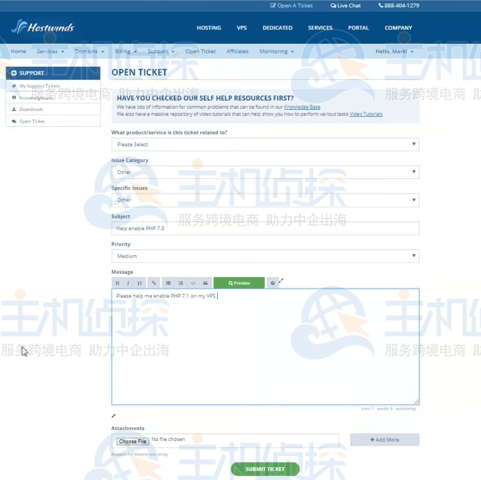Viewport: 481px width, 480px height.
Task: Insert a blockquote using the quote icon
Action: 204,282
